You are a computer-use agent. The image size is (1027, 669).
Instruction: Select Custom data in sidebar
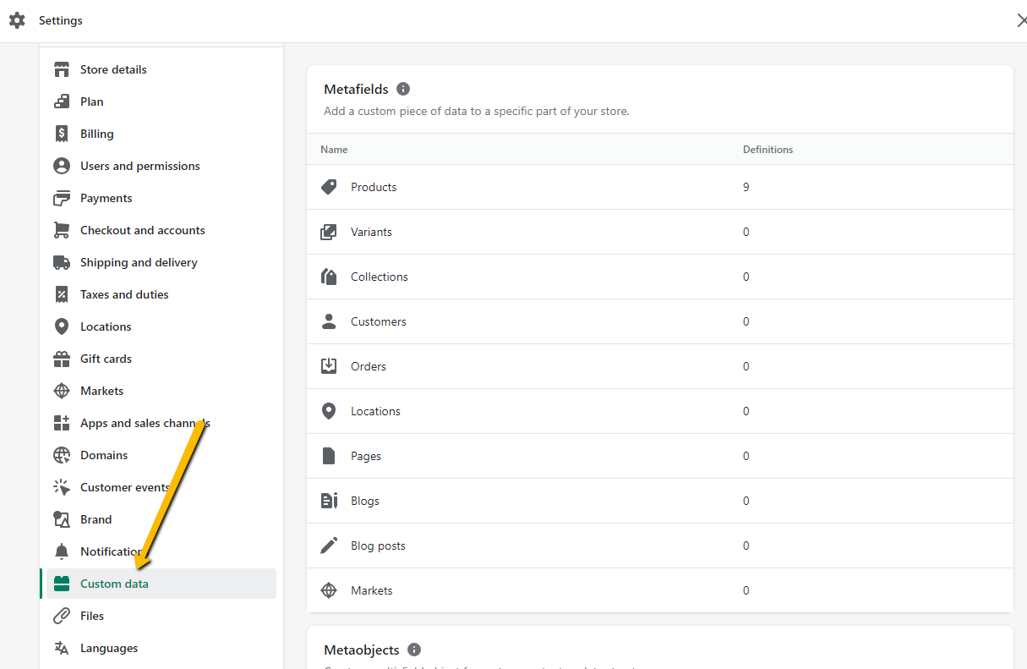tap(114, 584)
